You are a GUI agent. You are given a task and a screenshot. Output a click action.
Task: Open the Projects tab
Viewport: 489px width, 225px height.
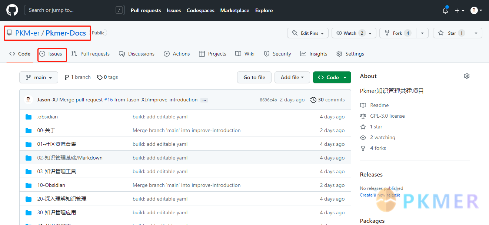[x=213, y=54]
